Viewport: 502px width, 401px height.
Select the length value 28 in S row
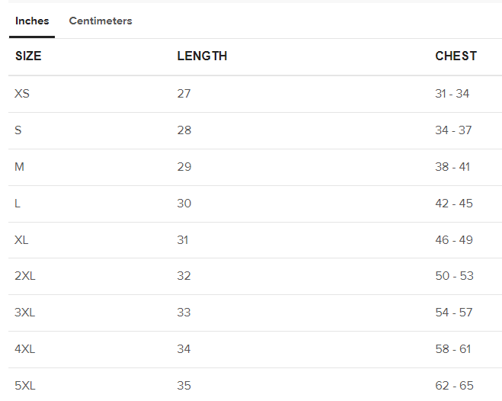[184, 130]
